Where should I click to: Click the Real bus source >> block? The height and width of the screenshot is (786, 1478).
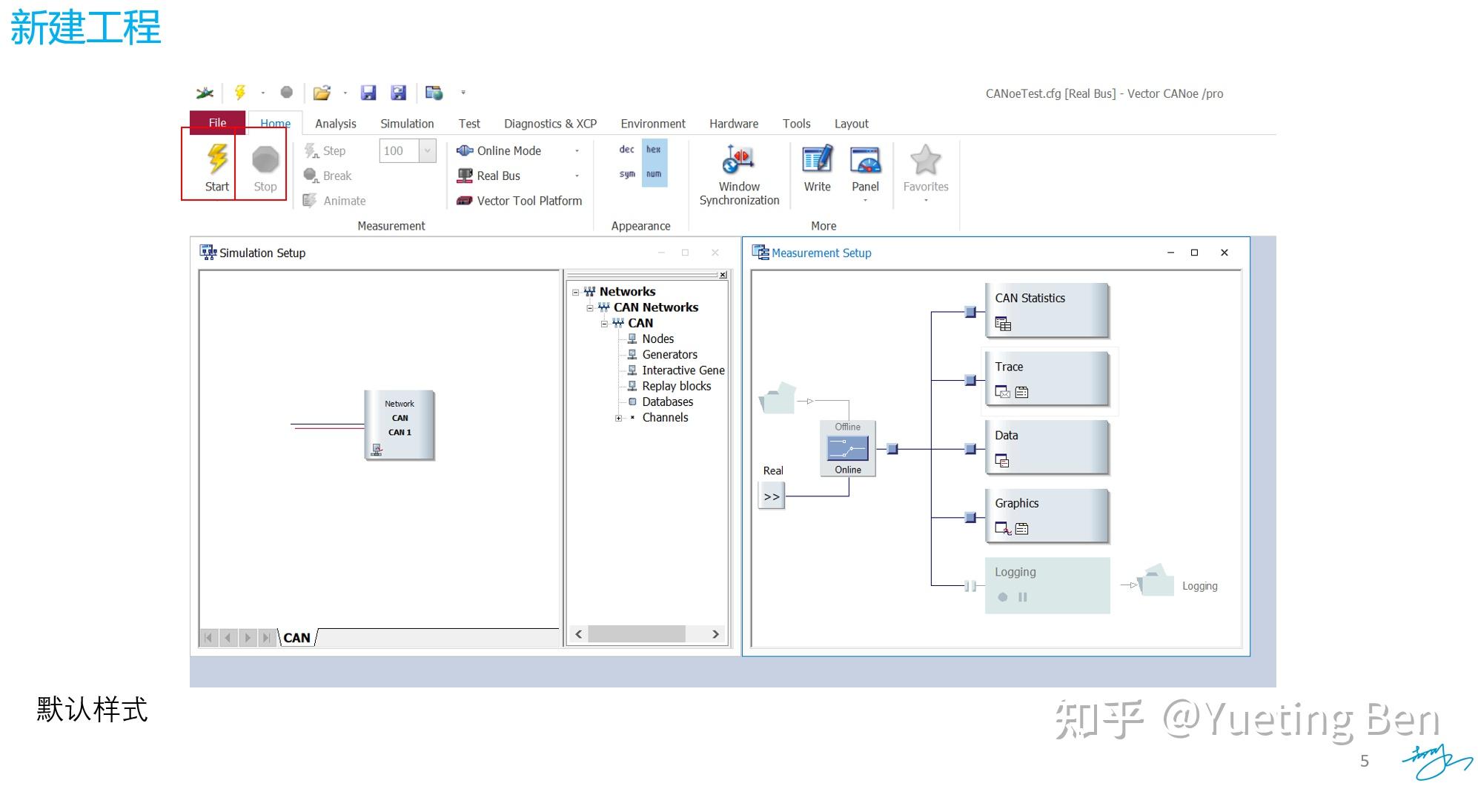[772, 496]
